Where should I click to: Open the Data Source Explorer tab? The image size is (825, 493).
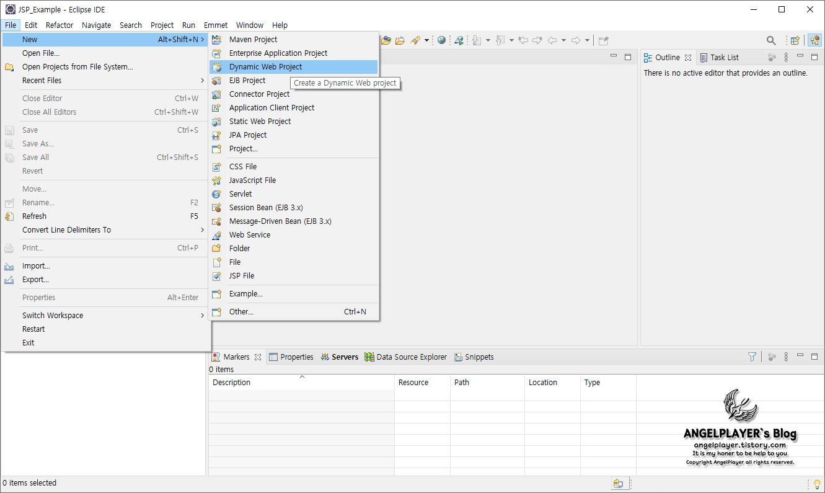[406, 357]
